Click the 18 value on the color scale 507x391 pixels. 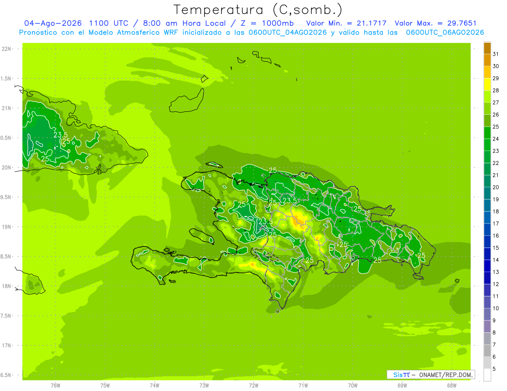[x=496, y=212]
